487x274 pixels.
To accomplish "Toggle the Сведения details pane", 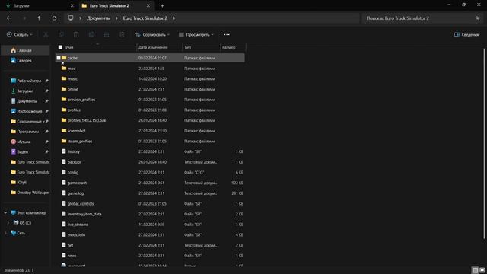I will point(466,34).
